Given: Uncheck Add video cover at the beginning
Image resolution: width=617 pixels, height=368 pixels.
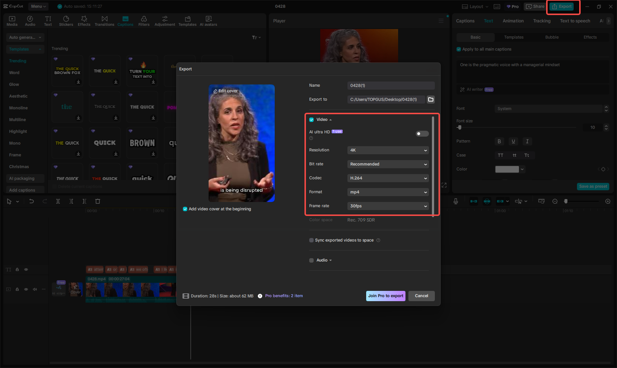Looking at the screenshot, I should point(185,209).
